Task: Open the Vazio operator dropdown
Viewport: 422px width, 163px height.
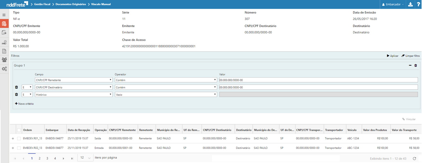Action: tap(166, 94)
